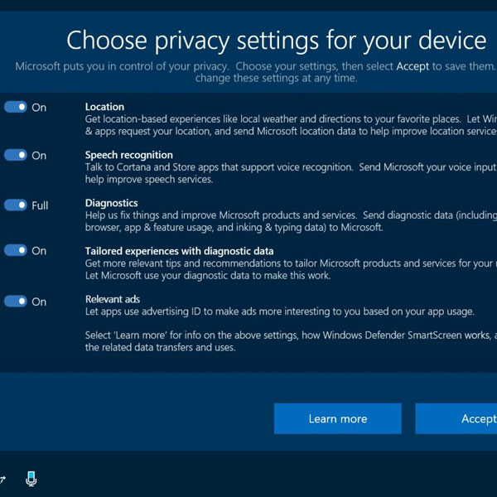Click 'change these settings at any time.' text
Screen dimensions: 497x497
click(x=276, y=78)
